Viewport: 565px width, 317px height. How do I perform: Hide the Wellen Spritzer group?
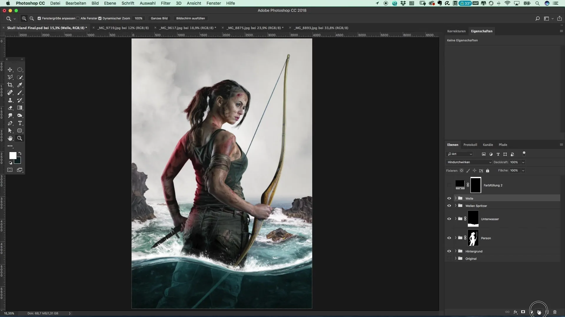click(449, 206)
